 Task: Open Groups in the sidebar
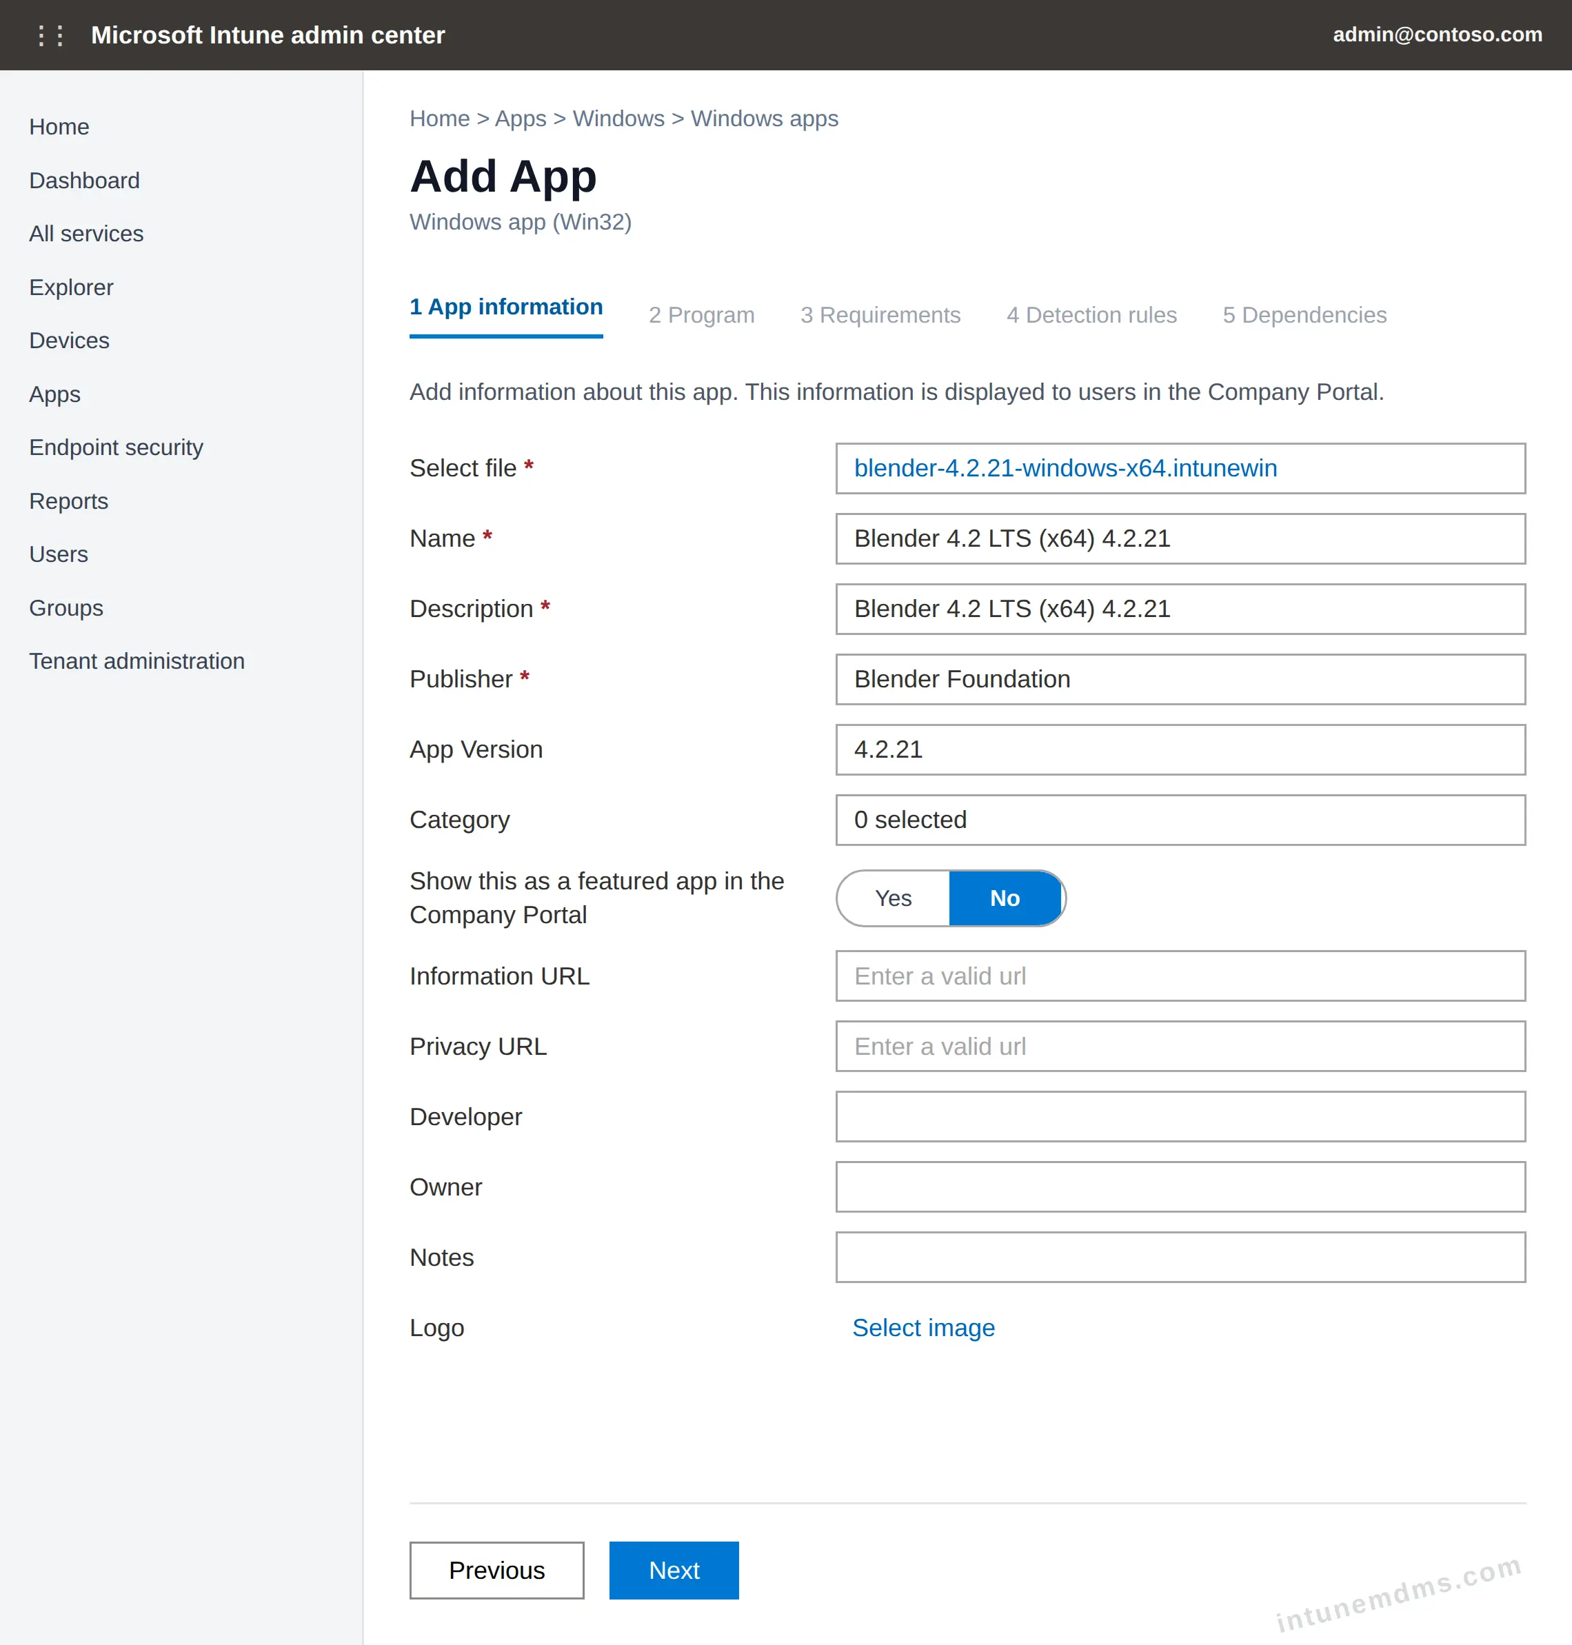66,607
